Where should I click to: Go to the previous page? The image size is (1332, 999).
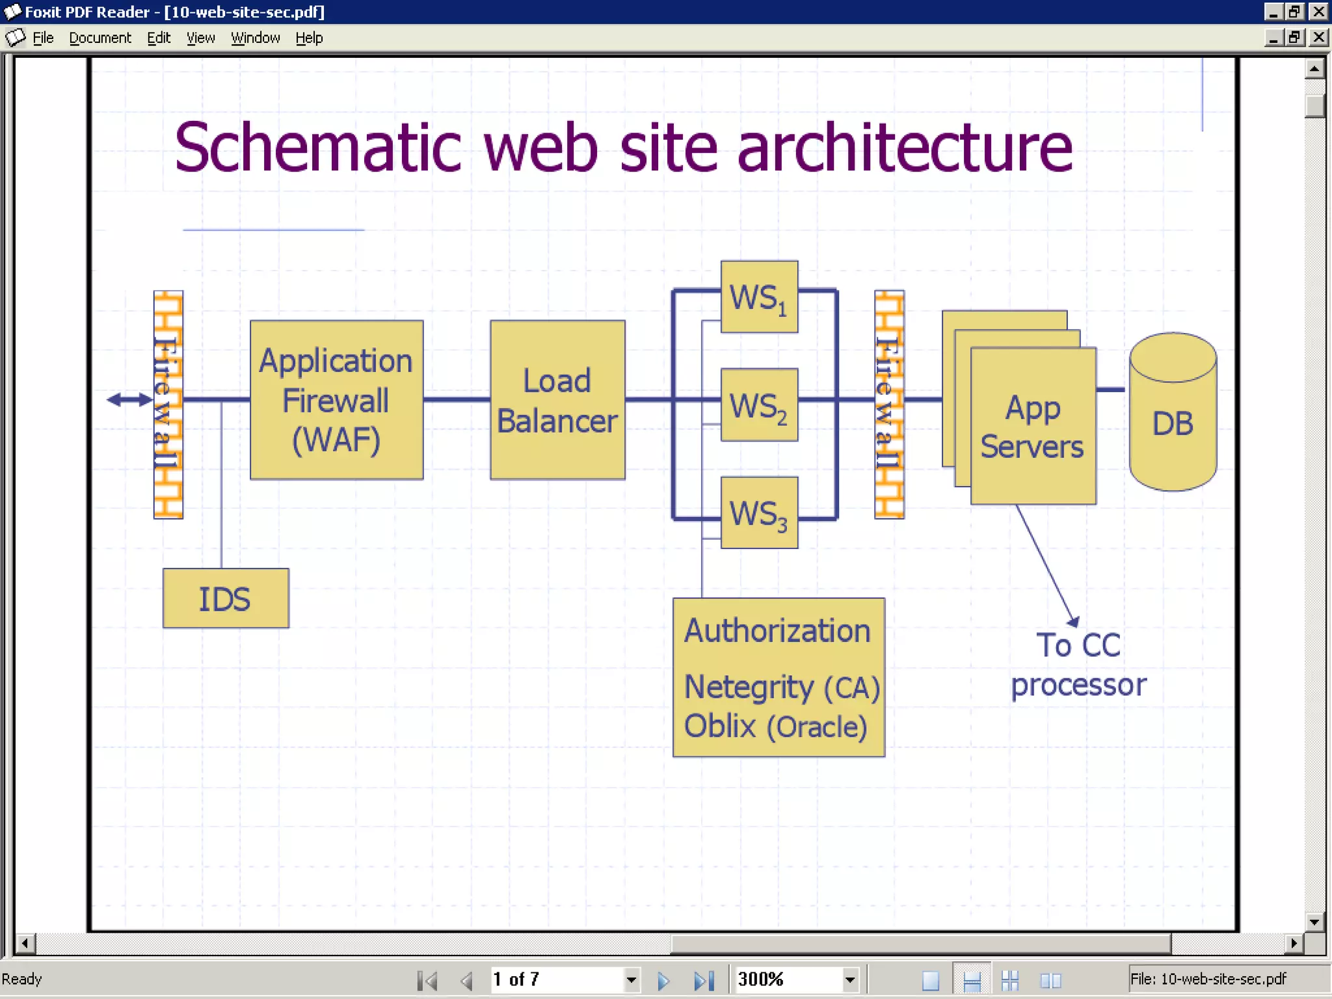(466, 980)
